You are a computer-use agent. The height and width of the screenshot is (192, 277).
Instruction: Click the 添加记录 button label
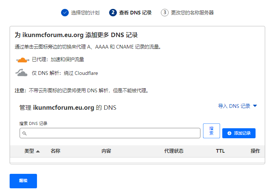(x=242, y=133)
